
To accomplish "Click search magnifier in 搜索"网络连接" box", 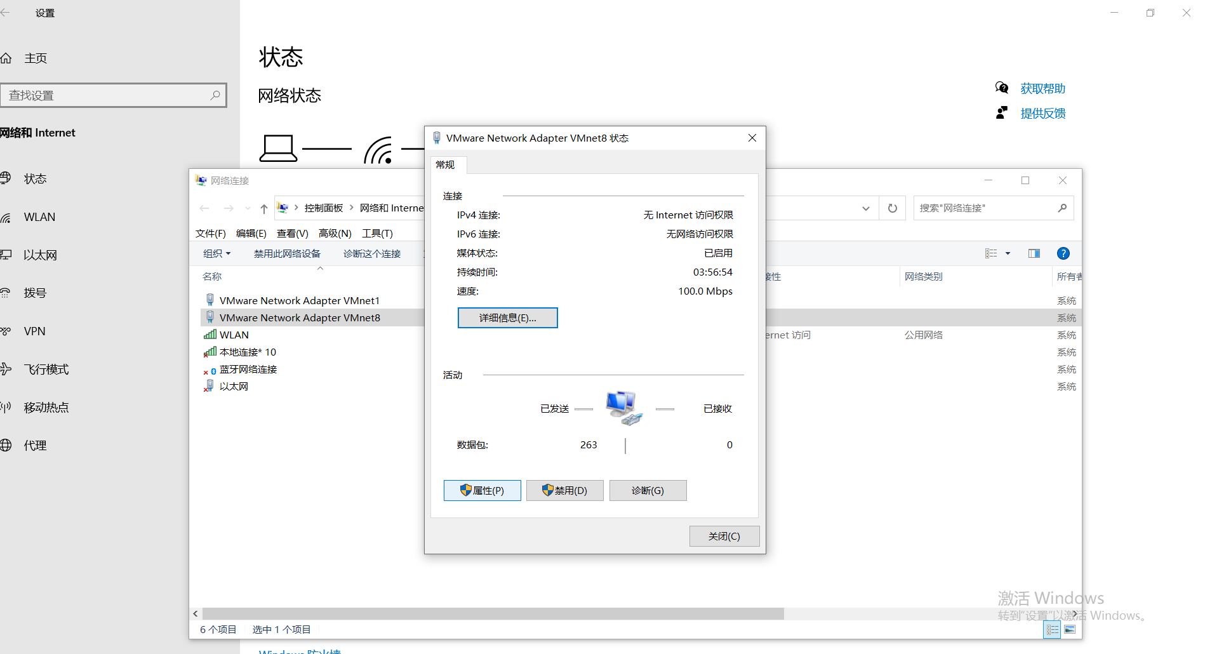I will point(1062,208).
